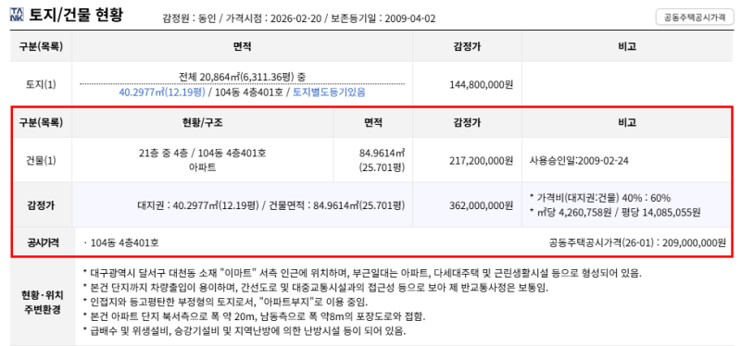Select the 토지/건물 현황 heading
This screenshot has height=346, width=741.
coord(76,15)
